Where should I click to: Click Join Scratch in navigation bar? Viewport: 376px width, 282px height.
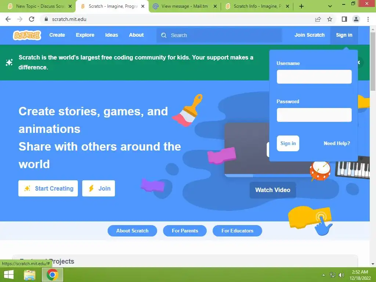(309, 35)
